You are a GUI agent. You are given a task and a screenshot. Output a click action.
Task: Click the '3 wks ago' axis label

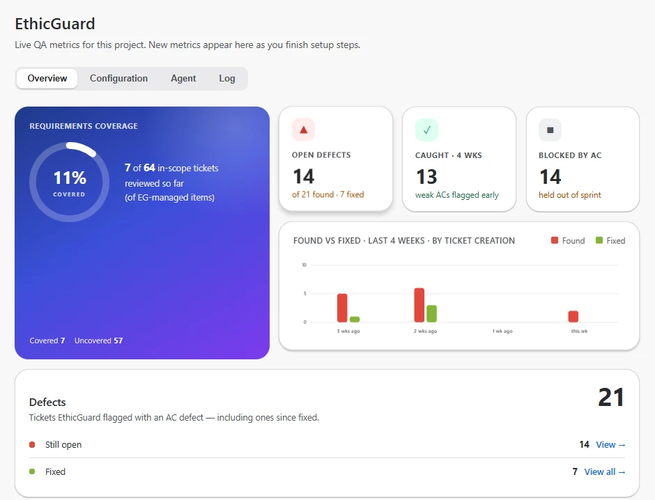pos(348,331)
